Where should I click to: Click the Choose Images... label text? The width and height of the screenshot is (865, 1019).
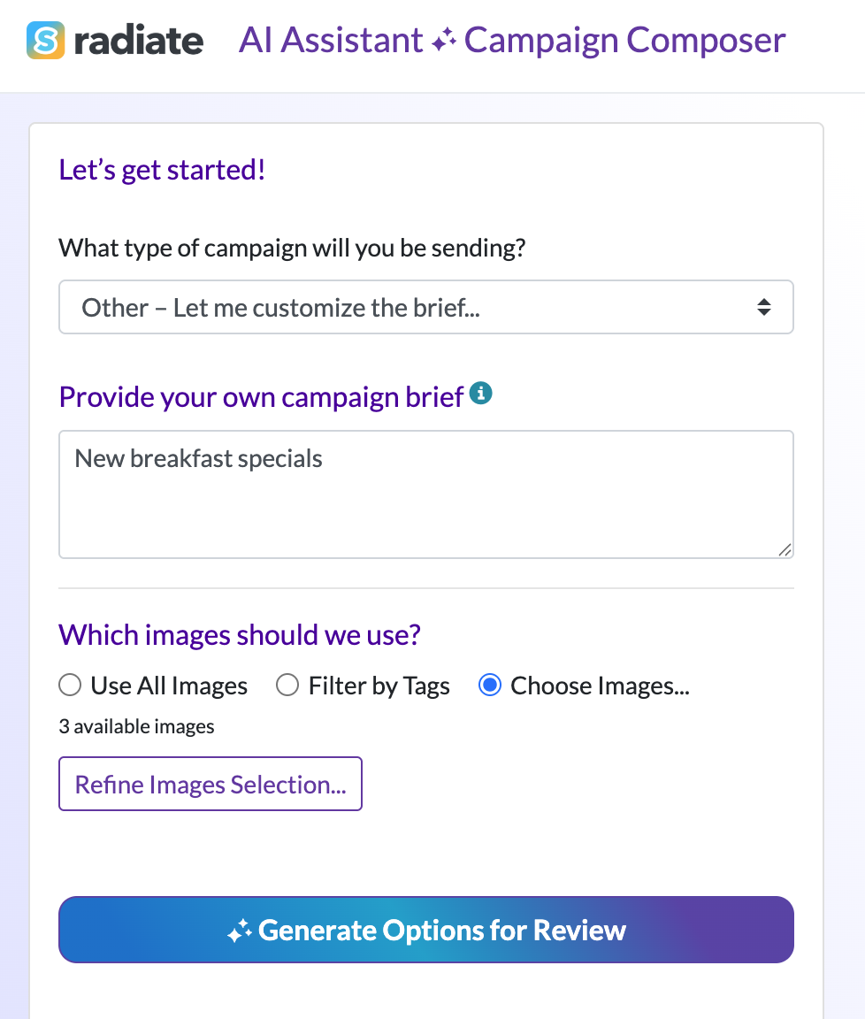600,686
